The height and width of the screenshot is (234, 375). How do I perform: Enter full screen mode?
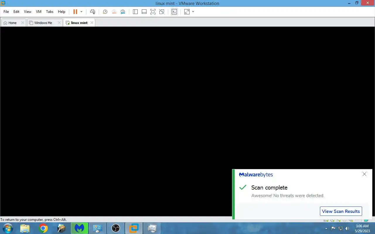153,12
